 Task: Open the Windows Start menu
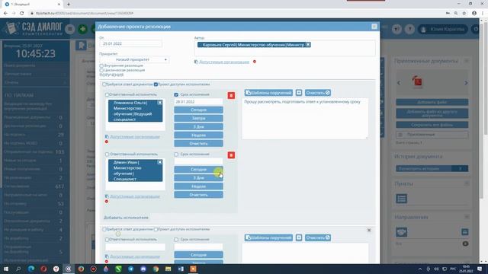pos(6,269)
